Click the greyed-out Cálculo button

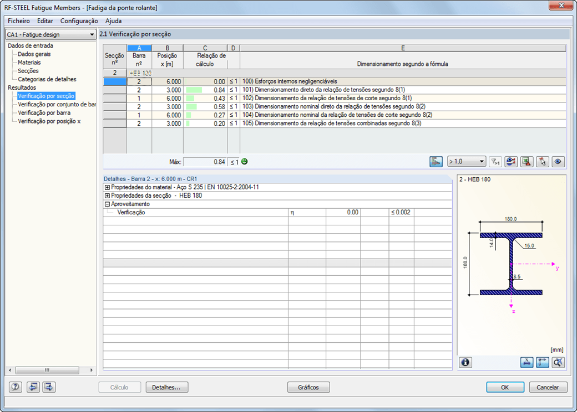(120, 387)
